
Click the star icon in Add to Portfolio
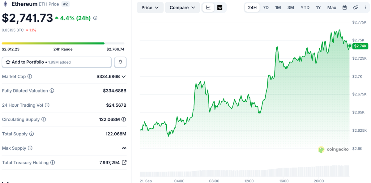point(8,62)
